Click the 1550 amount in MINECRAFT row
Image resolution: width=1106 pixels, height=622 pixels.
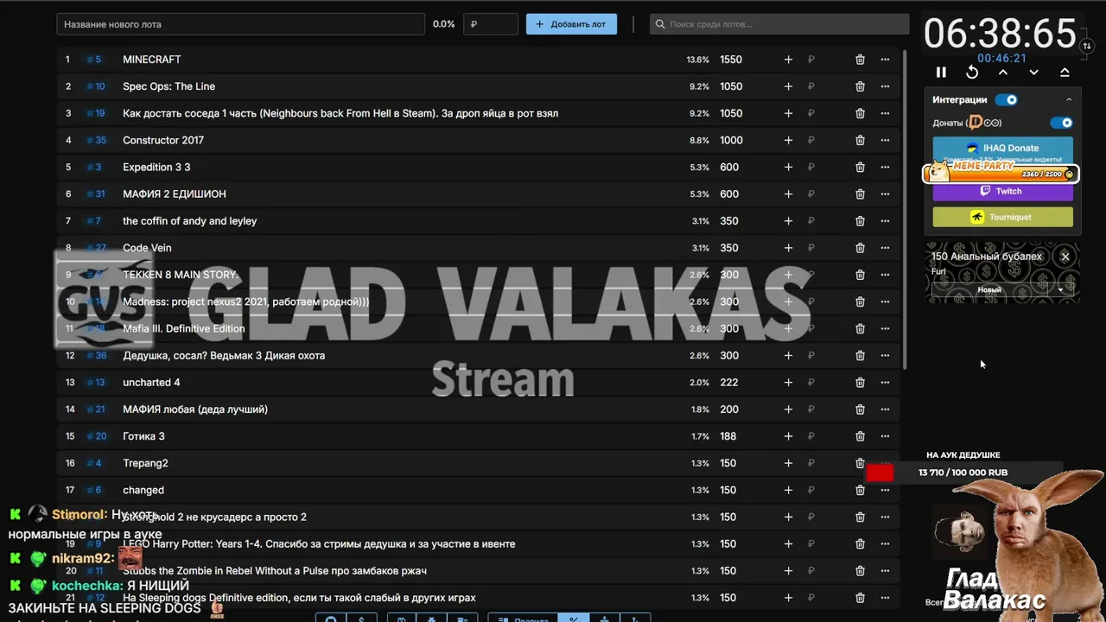731,60
